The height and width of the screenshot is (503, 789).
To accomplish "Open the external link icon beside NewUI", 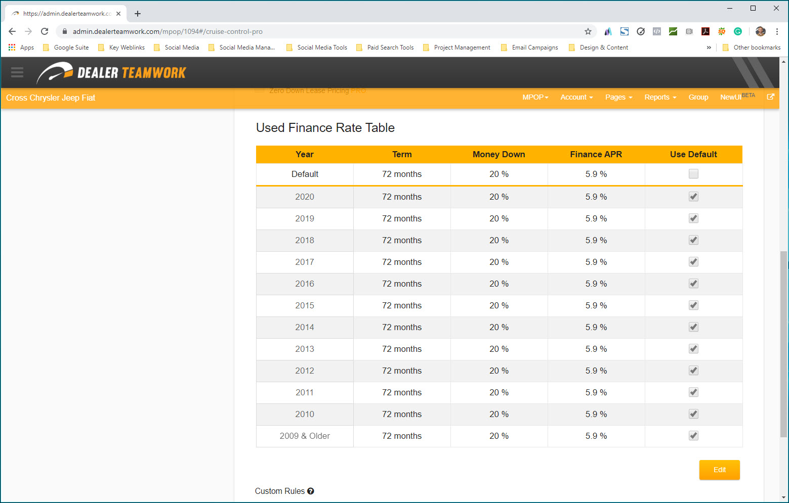I will (x=771, y=97).
